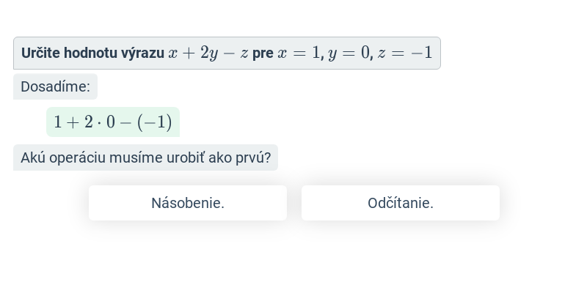Click the Dosadíme label

pyautogui.click(x=56, y=86)
